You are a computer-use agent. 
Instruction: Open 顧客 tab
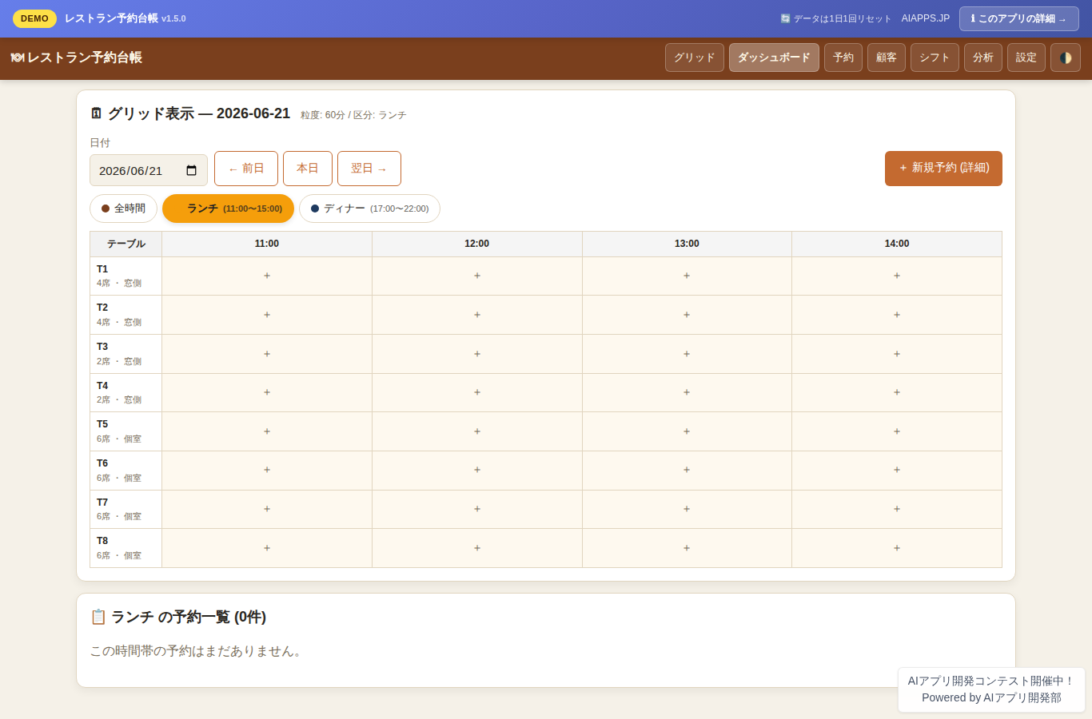coord(887,58)
